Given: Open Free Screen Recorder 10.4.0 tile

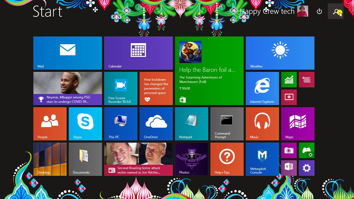Looking at the screenshot, I should (121, 88).
